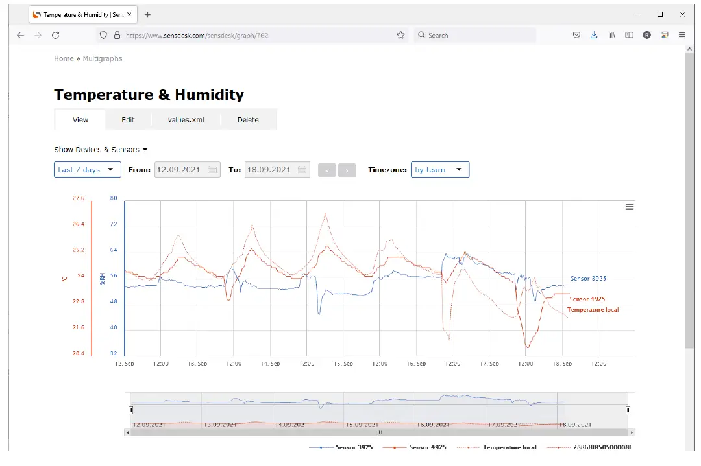Go to the next time period arrow
This screenshot has height=466, width=701.
347,170
